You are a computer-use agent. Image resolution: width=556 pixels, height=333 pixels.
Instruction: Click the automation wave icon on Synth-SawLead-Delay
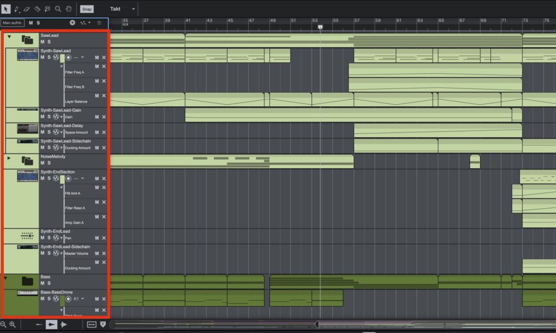(x=56, y=132)
